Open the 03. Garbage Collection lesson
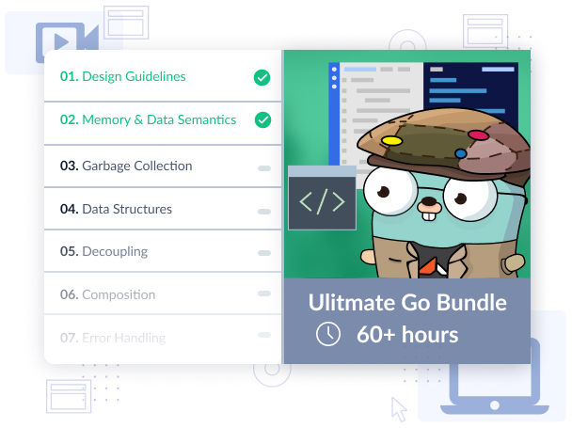This screenshot has height=428, width=572. pos(126,166)
